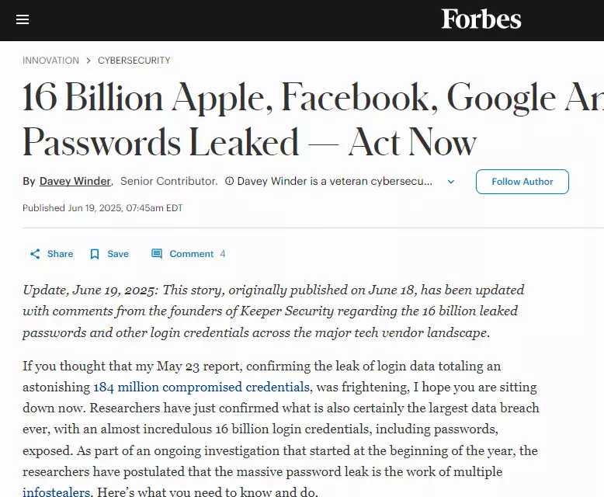
Task: Open Davey Winder's author page
Action: (75, 181)
